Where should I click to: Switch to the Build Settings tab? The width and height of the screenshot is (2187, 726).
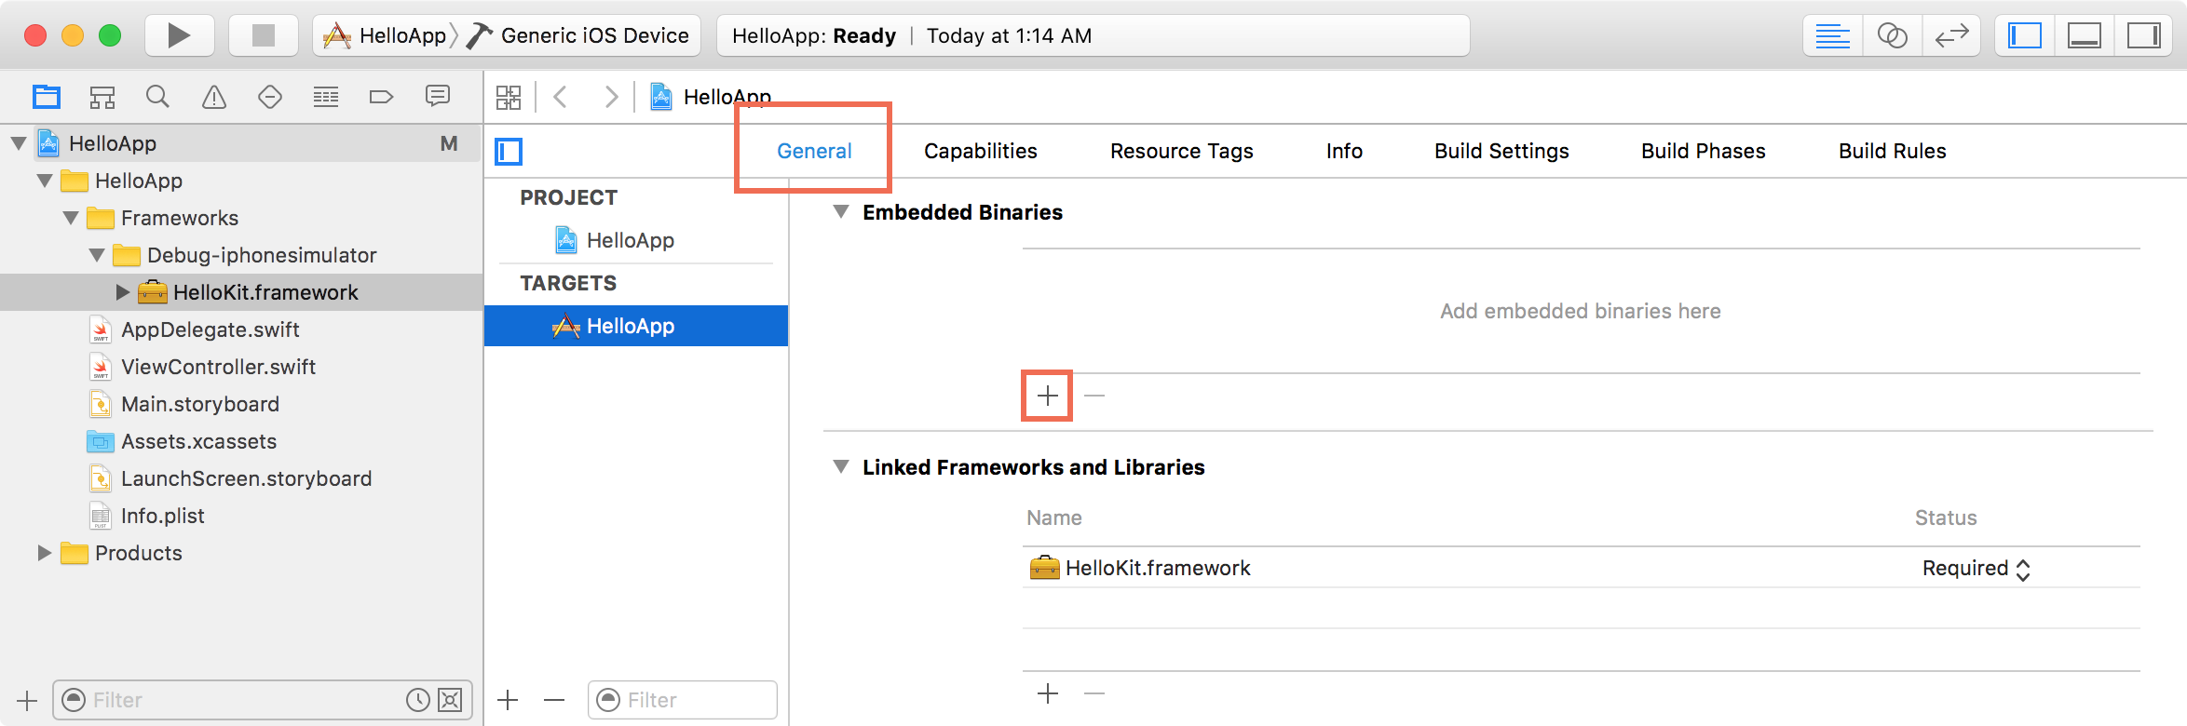[x=1501, y=151]
